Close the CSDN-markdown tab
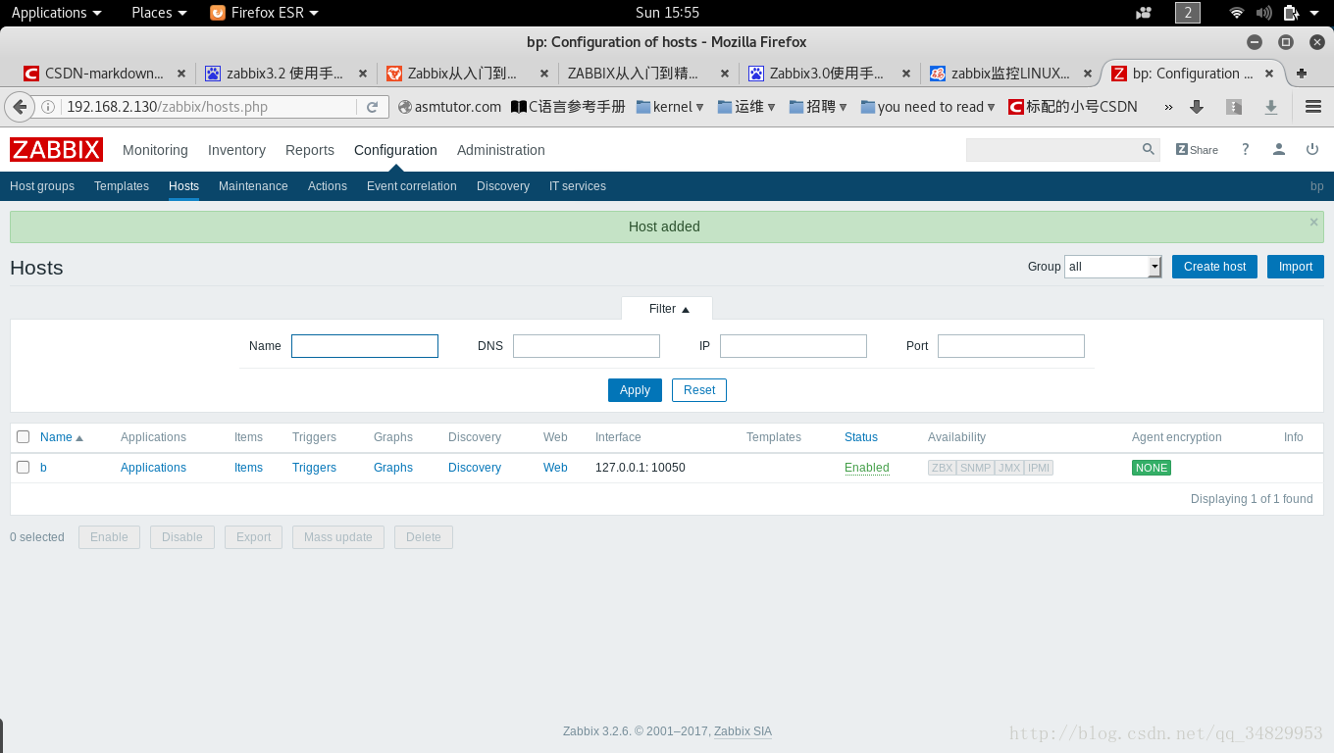 (181, 74)
